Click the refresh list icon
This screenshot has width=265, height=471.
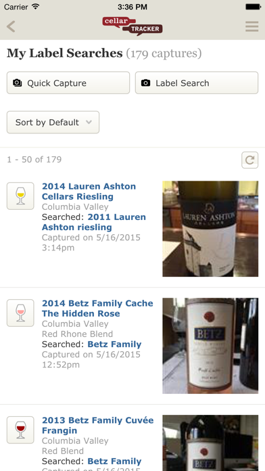[x=249, y=160]
